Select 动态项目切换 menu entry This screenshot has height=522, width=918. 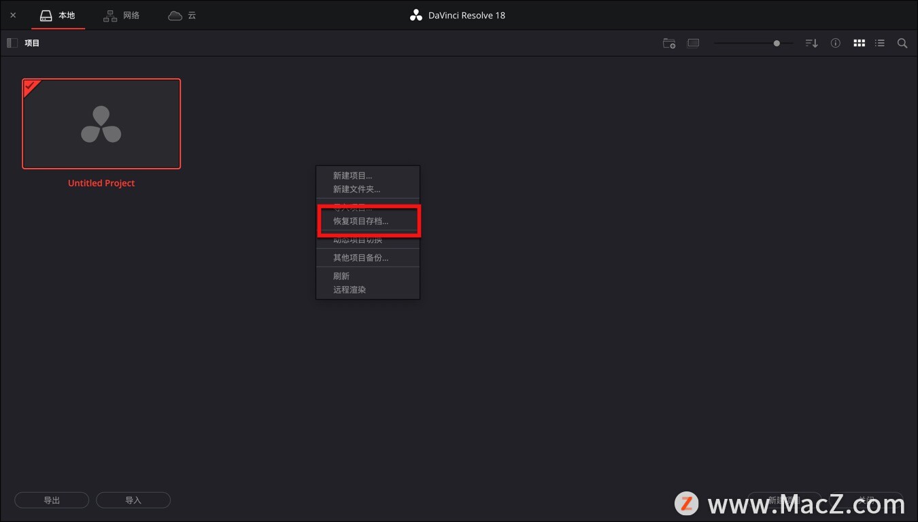(367, 240)
